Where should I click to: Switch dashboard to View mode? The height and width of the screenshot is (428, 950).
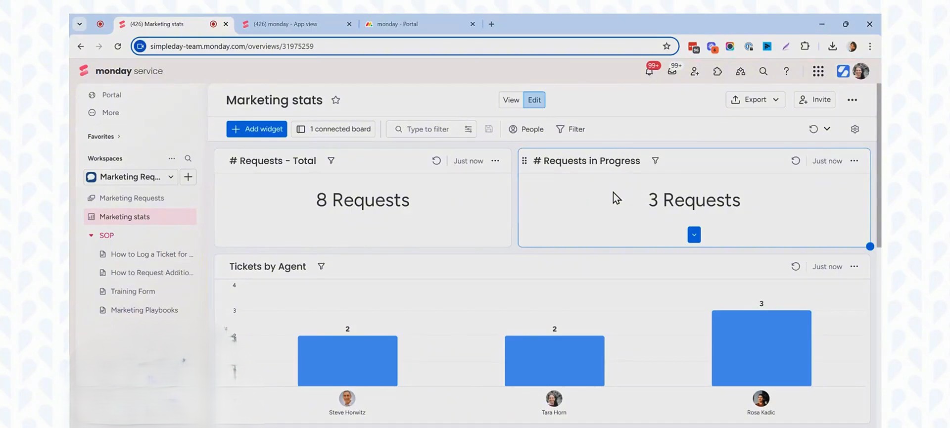click(511, 100)
